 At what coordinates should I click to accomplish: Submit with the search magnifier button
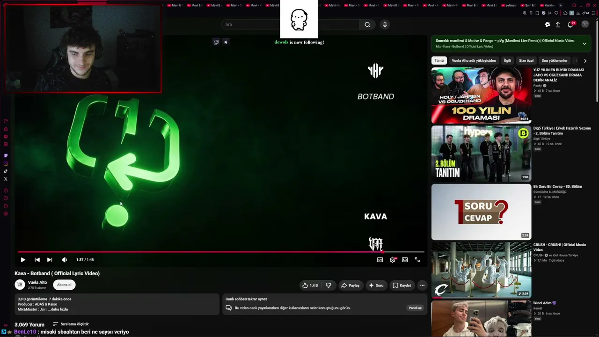(367, 24)
